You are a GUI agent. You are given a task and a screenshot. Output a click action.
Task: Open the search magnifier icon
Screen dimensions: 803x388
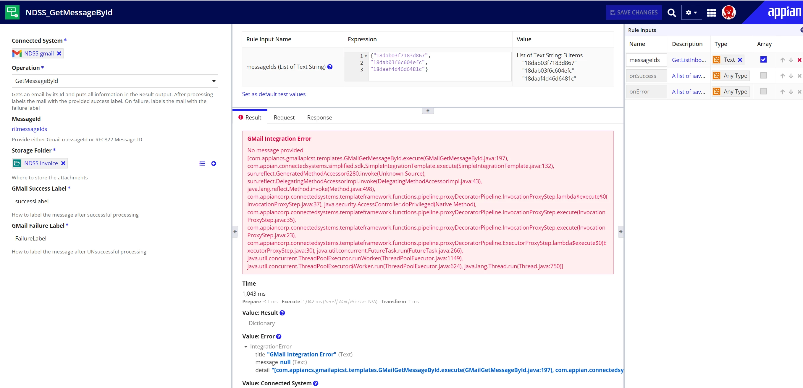click(671, 12)
